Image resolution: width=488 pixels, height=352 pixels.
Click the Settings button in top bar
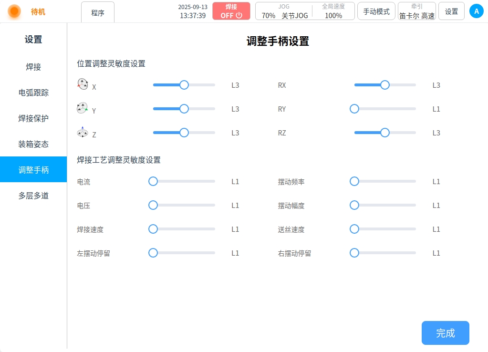451,11
